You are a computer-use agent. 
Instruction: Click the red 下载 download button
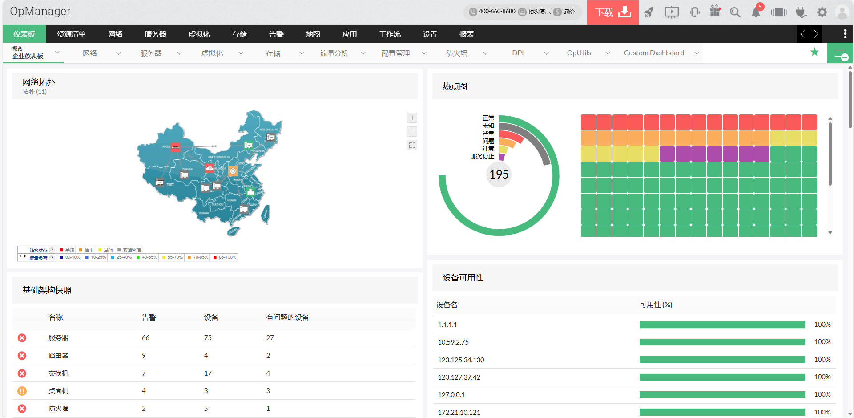(612, 12)
